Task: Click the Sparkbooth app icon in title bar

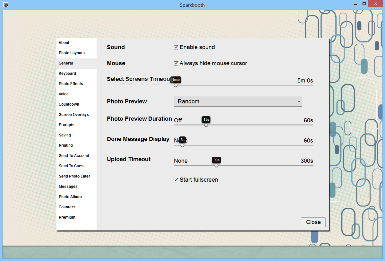Action: tap(6, 5)
